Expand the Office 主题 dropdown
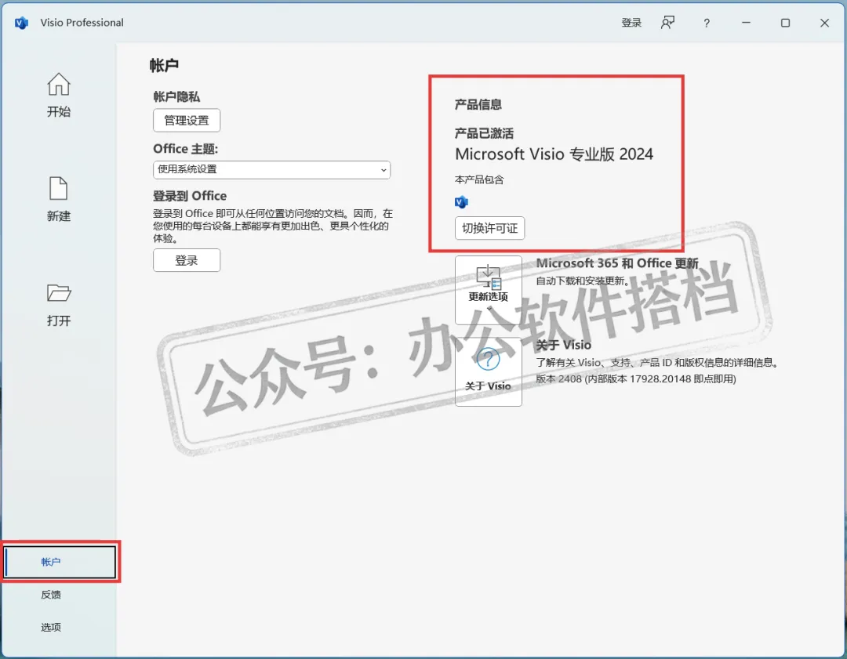This screenshot has width=847, height=659. (x=271, y=169)
